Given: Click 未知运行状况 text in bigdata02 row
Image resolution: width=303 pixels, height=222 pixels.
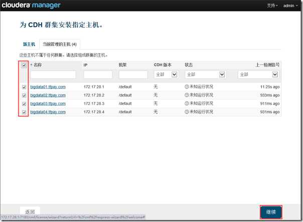Looking at the screenshot, I should point(201,95).
